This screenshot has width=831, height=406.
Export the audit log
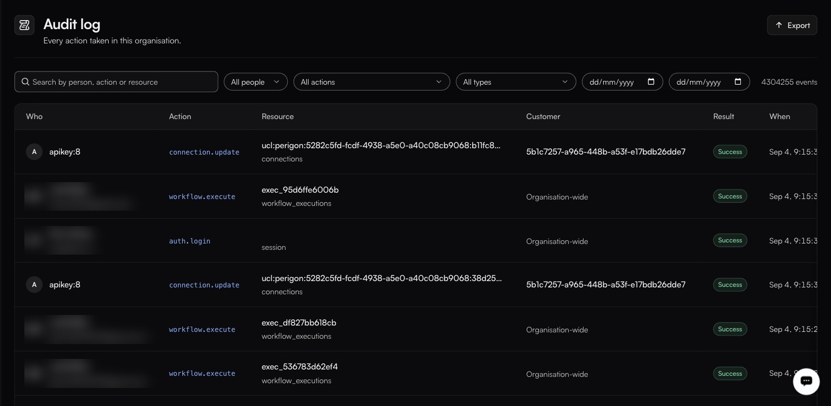pos(792,25)
